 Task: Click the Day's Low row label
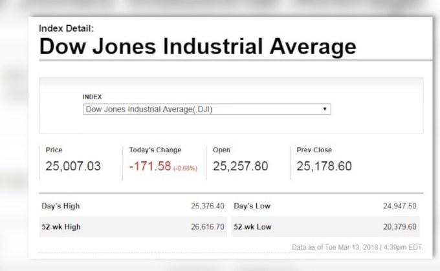coord(252,206)
